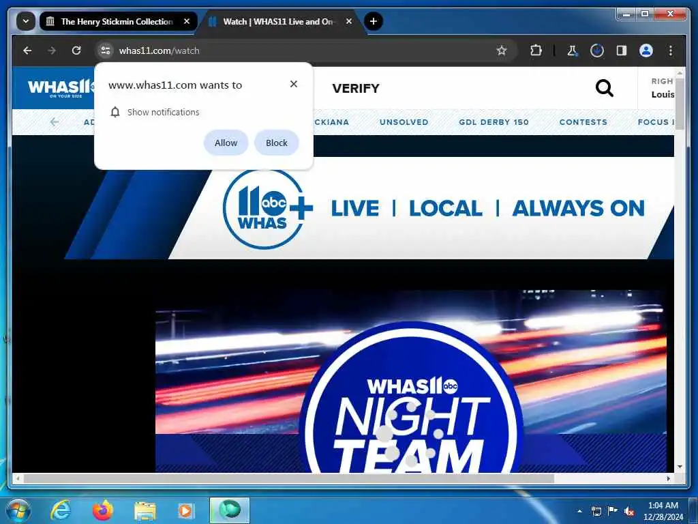Open the Action Center flag icon
The height and width of the screenshot is (524, 698).
[613, 511]
